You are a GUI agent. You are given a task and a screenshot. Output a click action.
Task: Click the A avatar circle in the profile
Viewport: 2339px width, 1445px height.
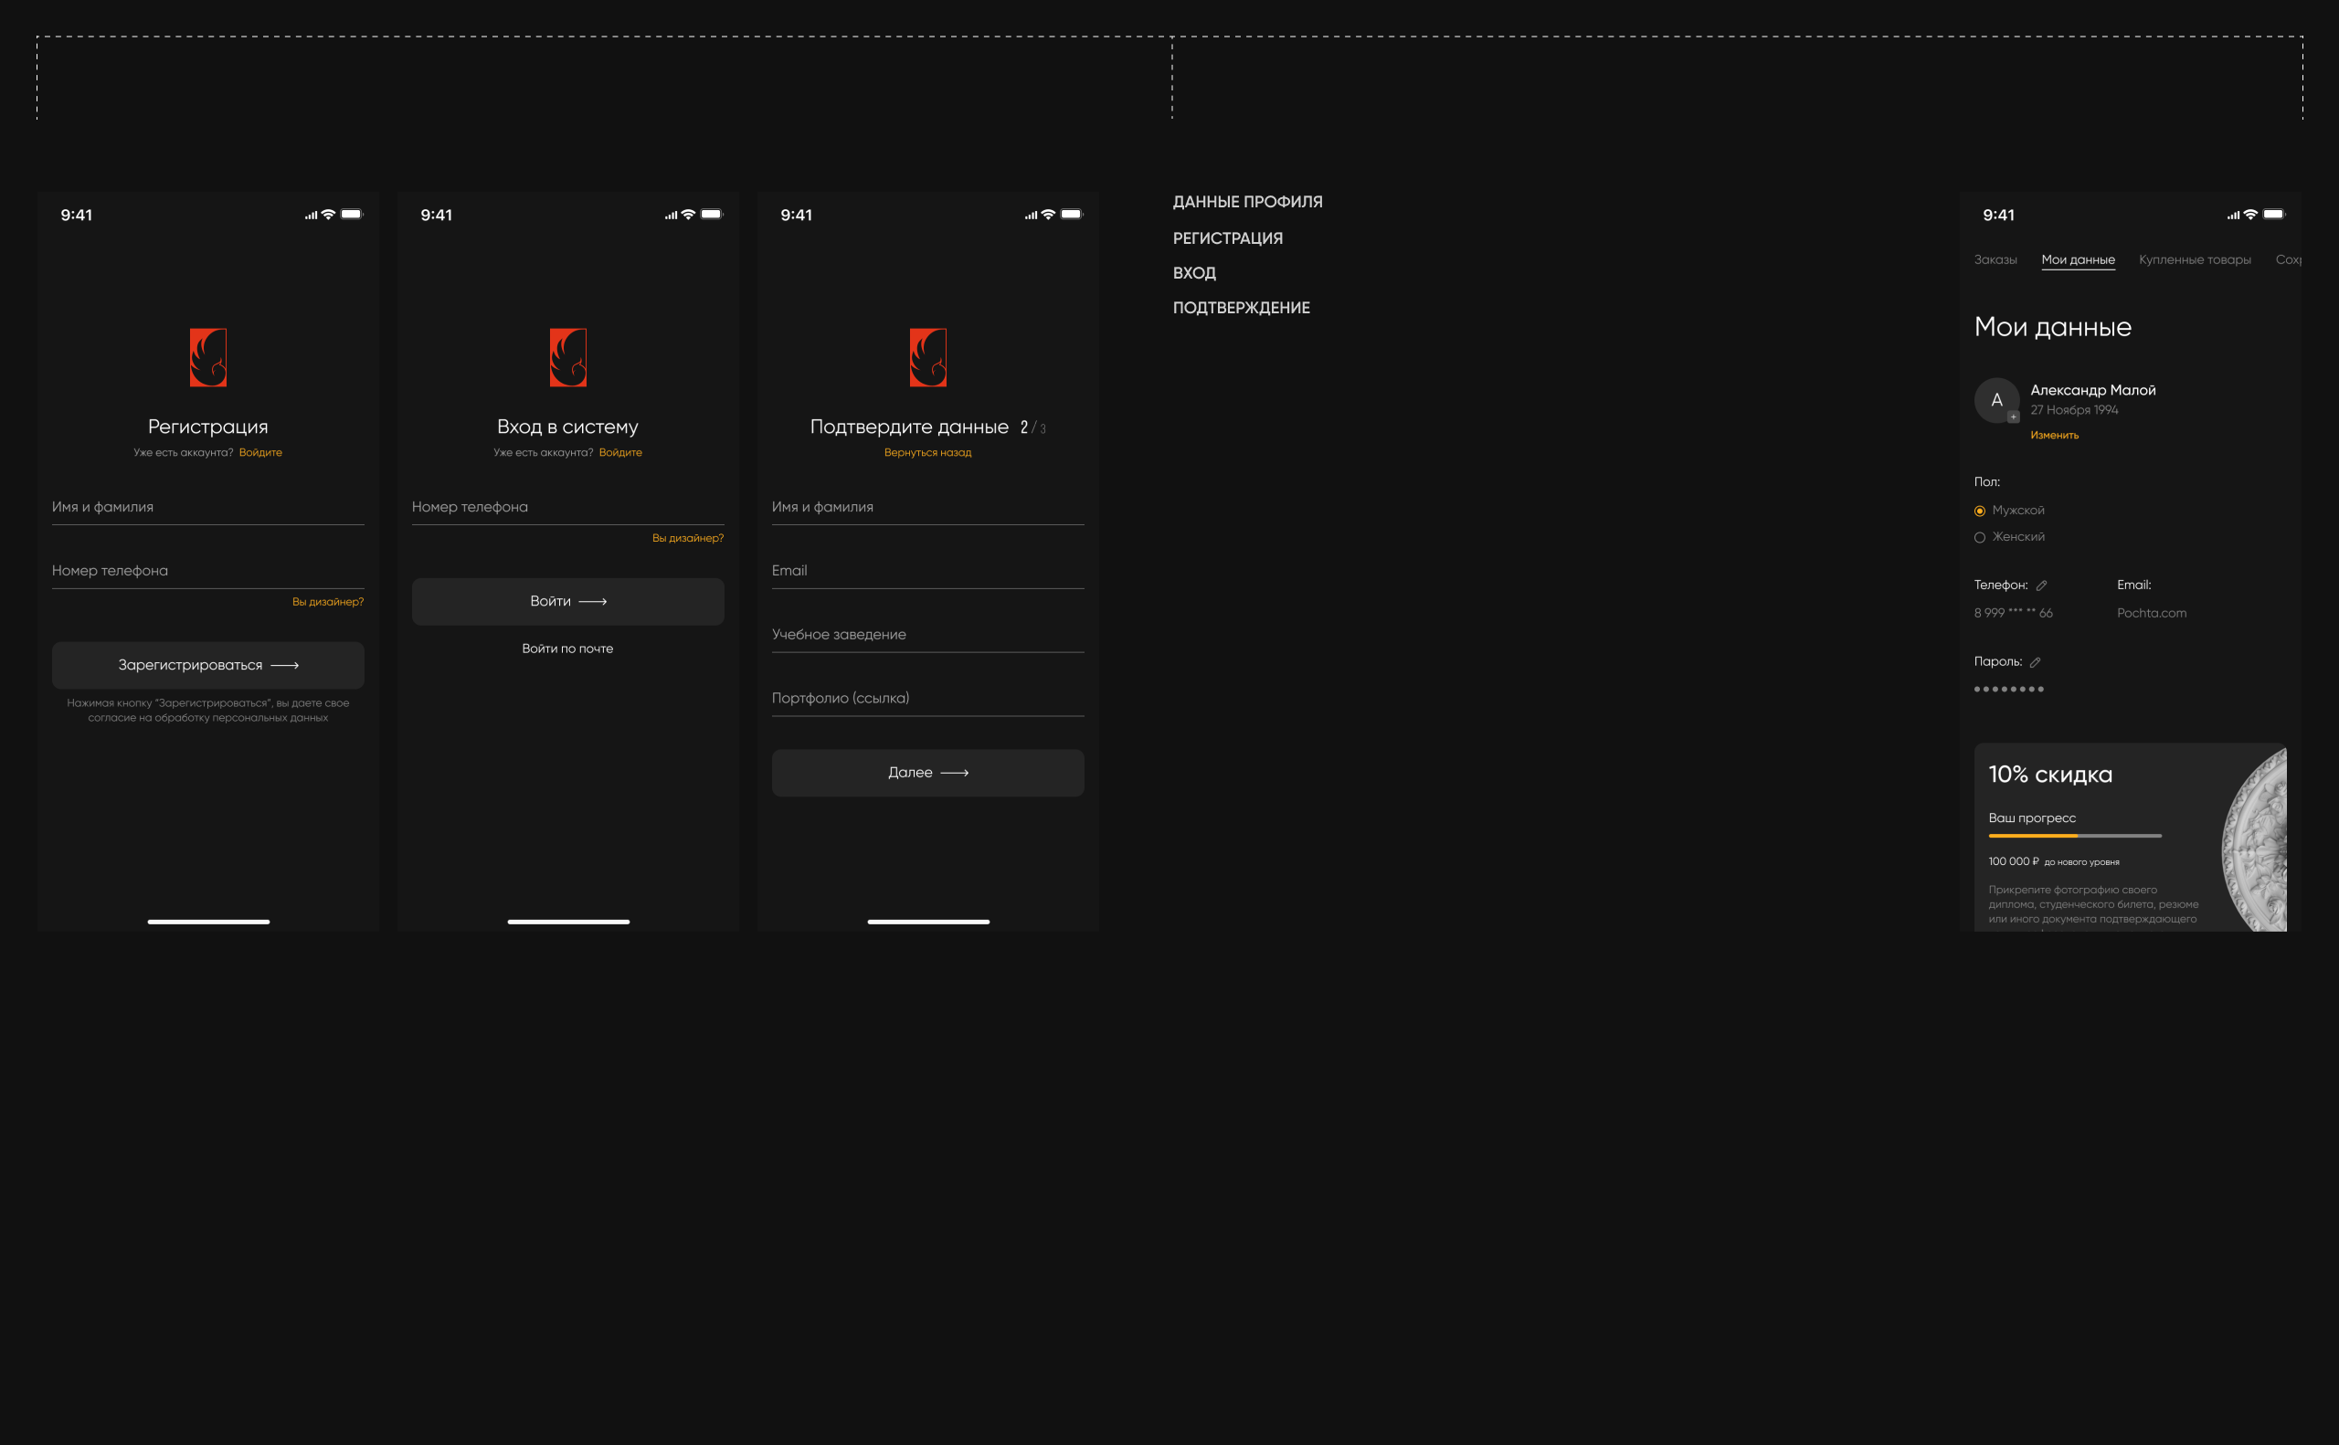pos(1995,400)
